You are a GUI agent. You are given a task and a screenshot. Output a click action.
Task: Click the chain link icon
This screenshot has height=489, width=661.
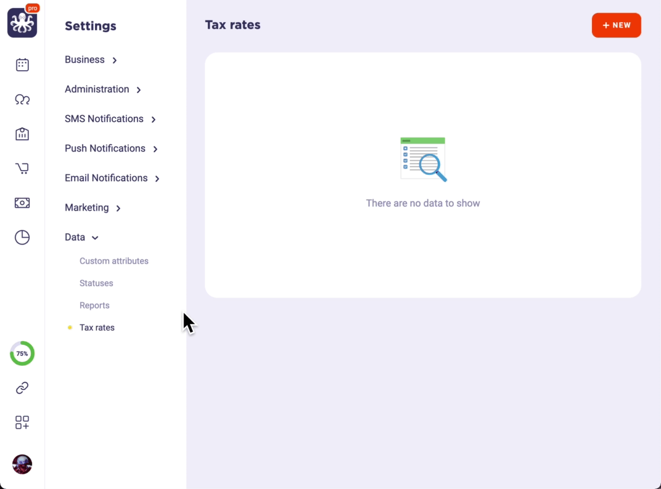22,388
